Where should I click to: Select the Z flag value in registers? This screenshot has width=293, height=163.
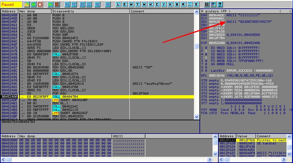(206, 58)
